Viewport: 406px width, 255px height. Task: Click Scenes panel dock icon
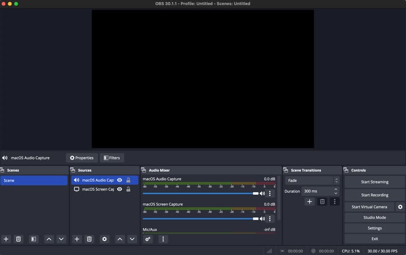2,170
